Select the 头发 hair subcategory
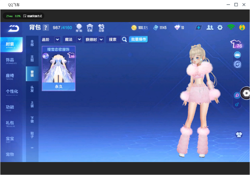250x175 pixels. click(32, 89)
